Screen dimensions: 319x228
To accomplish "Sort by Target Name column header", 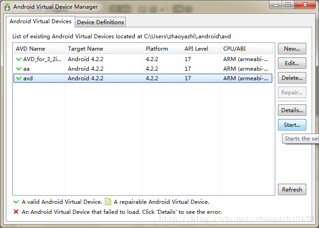I will point(104,49).
